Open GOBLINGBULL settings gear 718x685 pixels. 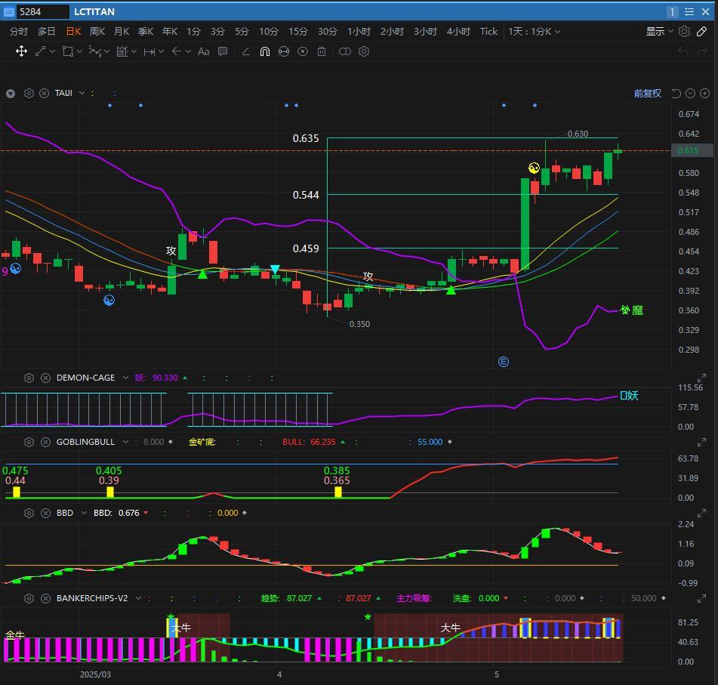pyautogui.click(x=29, y=442)
